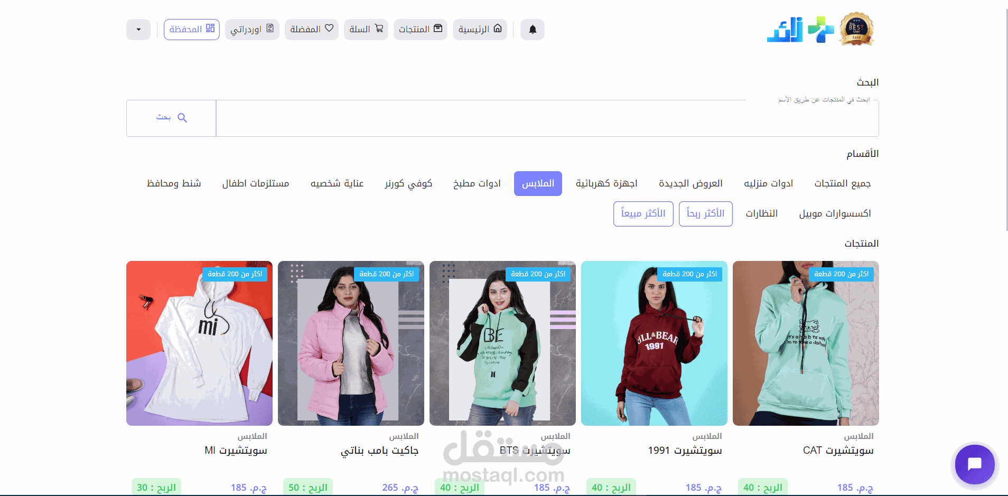The width and height of the screenshot is (1008, 496).
Task: Click the price 265 ج.م
Action: (400, 488)
